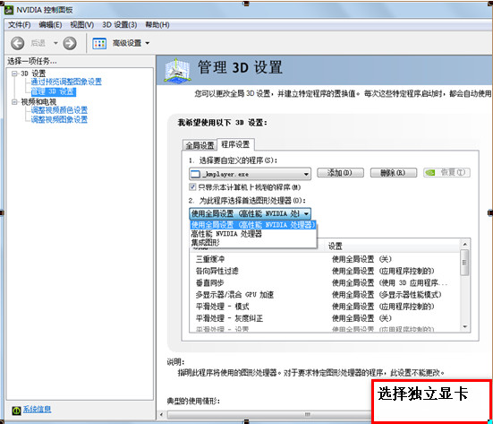Click the 系统信息 green icon
Screen dimensions: 493x424
pos(16,411)
